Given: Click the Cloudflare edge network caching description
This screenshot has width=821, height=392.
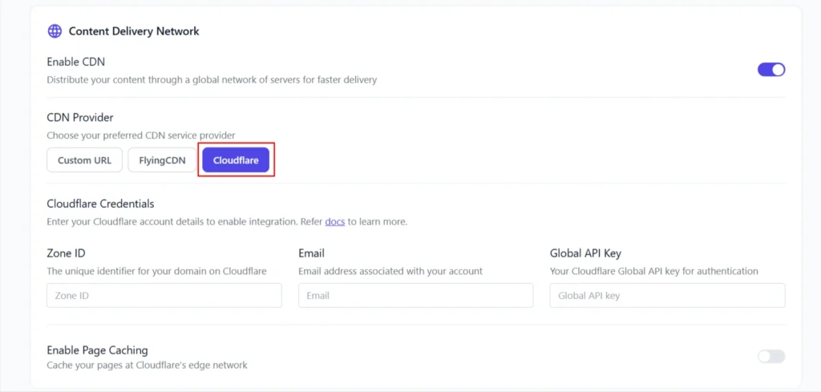Looking at the screenshot, I should (147, 365).
